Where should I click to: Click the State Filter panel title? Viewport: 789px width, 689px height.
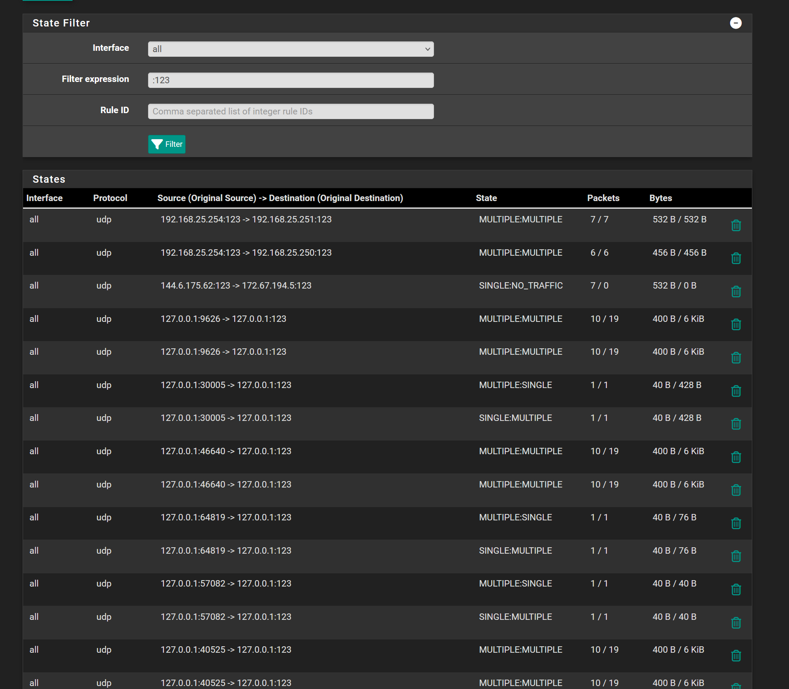pyautogui.click(x=61, y=23)
